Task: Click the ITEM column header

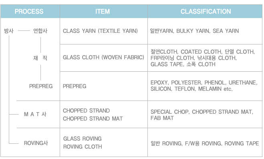Action: pos(103,12)
